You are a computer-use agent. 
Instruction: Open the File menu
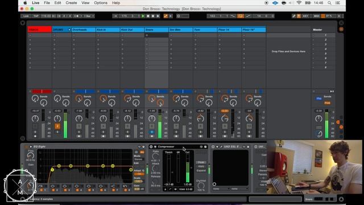(x=47, y=3)
